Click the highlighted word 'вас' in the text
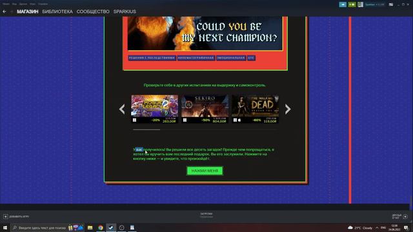This screenshot has width=413, height=232. pos(139,150)
